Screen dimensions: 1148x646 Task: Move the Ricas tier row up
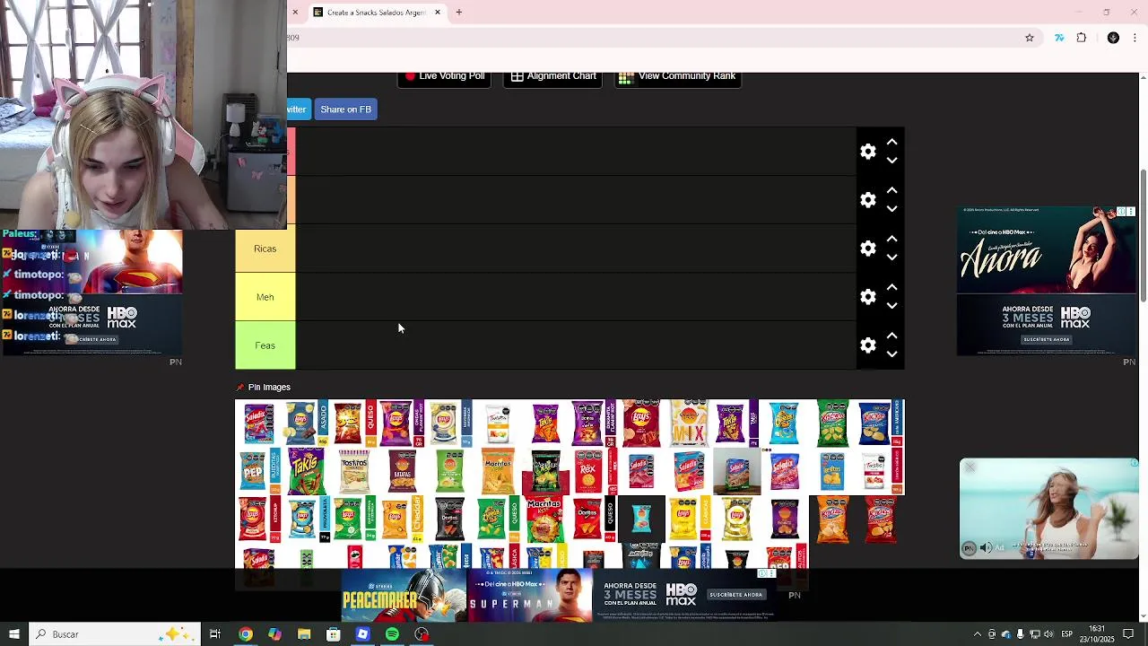[x=891, y=240]
